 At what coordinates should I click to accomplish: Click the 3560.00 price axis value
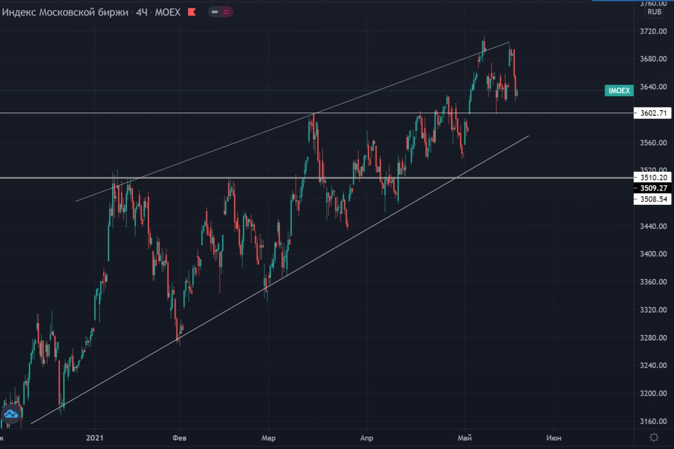[653, 143]
